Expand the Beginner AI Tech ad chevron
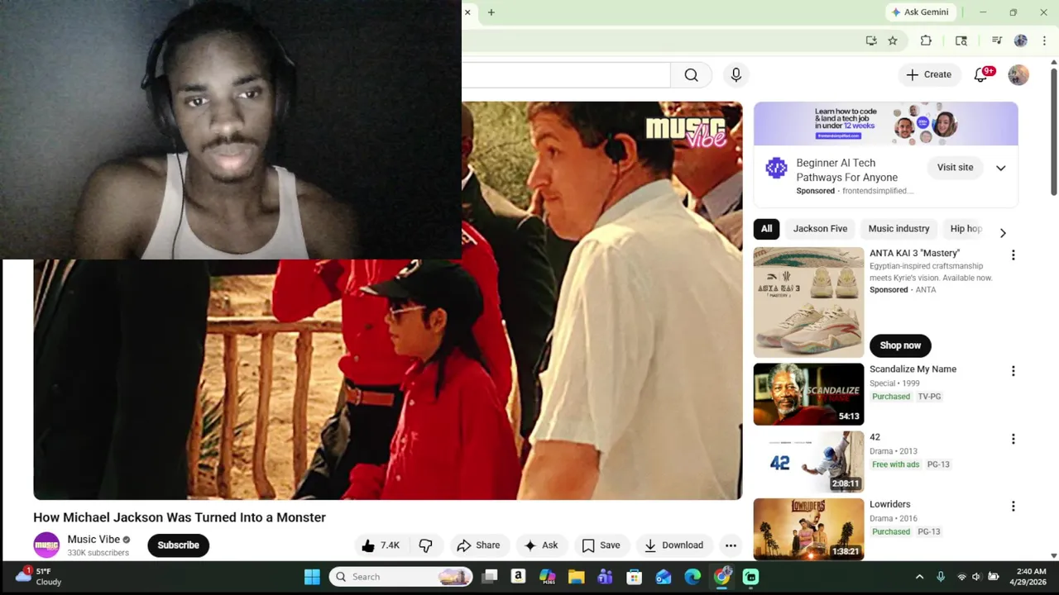This screenshot has width=1059, height=595. (x=1001, y=168)
